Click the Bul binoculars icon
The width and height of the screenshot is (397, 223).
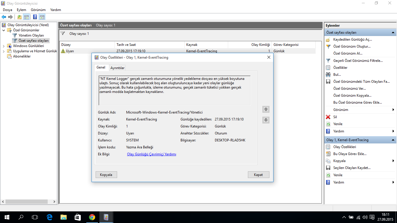(328, 75)
